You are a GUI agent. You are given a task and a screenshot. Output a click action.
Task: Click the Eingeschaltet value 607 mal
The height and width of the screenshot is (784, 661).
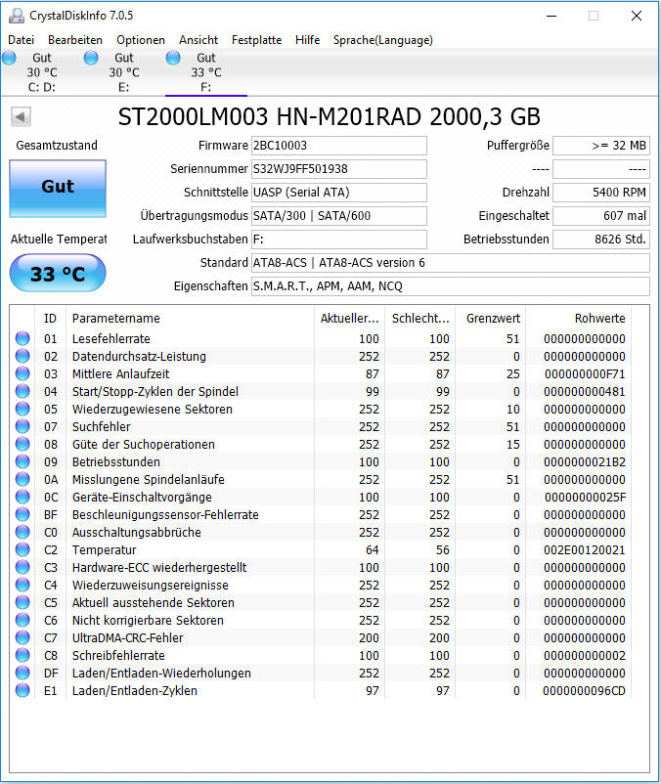601,216
